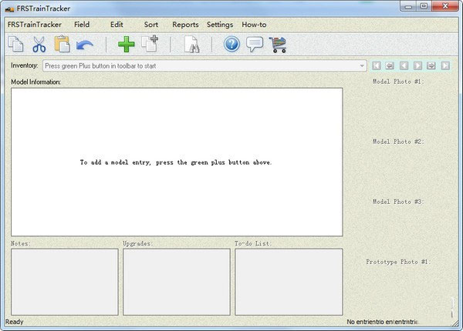
Task: Click the Duplicate entry icon
Action: [150, 44]
